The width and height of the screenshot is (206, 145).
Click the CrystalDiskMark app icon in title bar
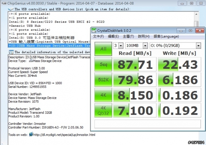pyautogui.click(x=94, y=31)
